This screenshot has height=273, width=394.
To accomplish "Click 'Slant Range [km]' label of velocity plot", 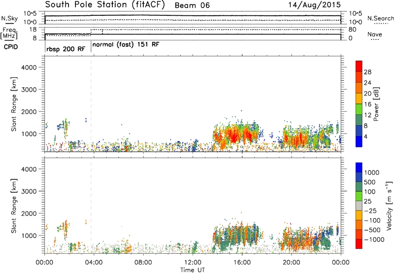I will tap(14, 206).
